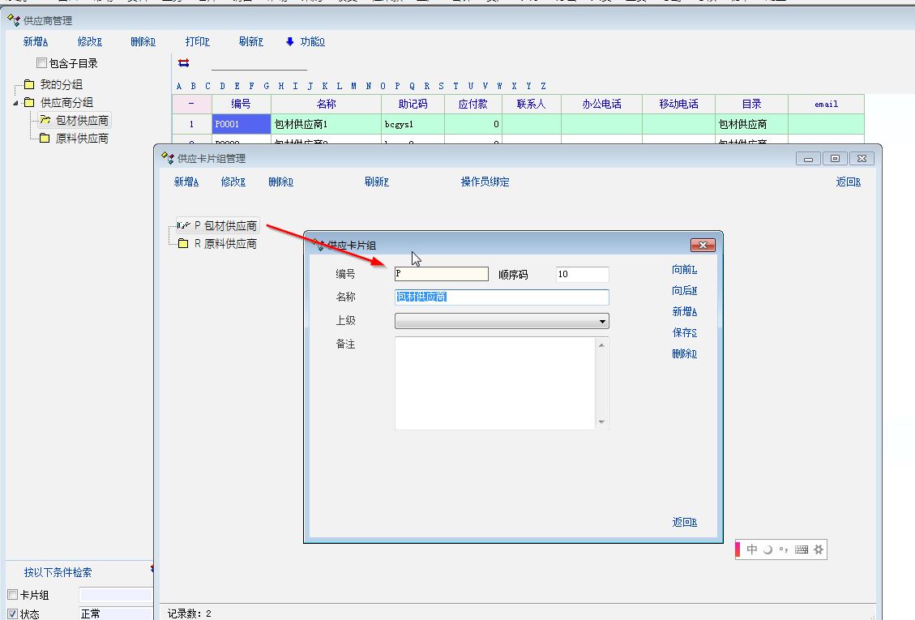Image resolution: width=915 pixels, height=620 pixels.
Task: Select the R 原料供应商 folder icon
Action: [x=183, y=244]
